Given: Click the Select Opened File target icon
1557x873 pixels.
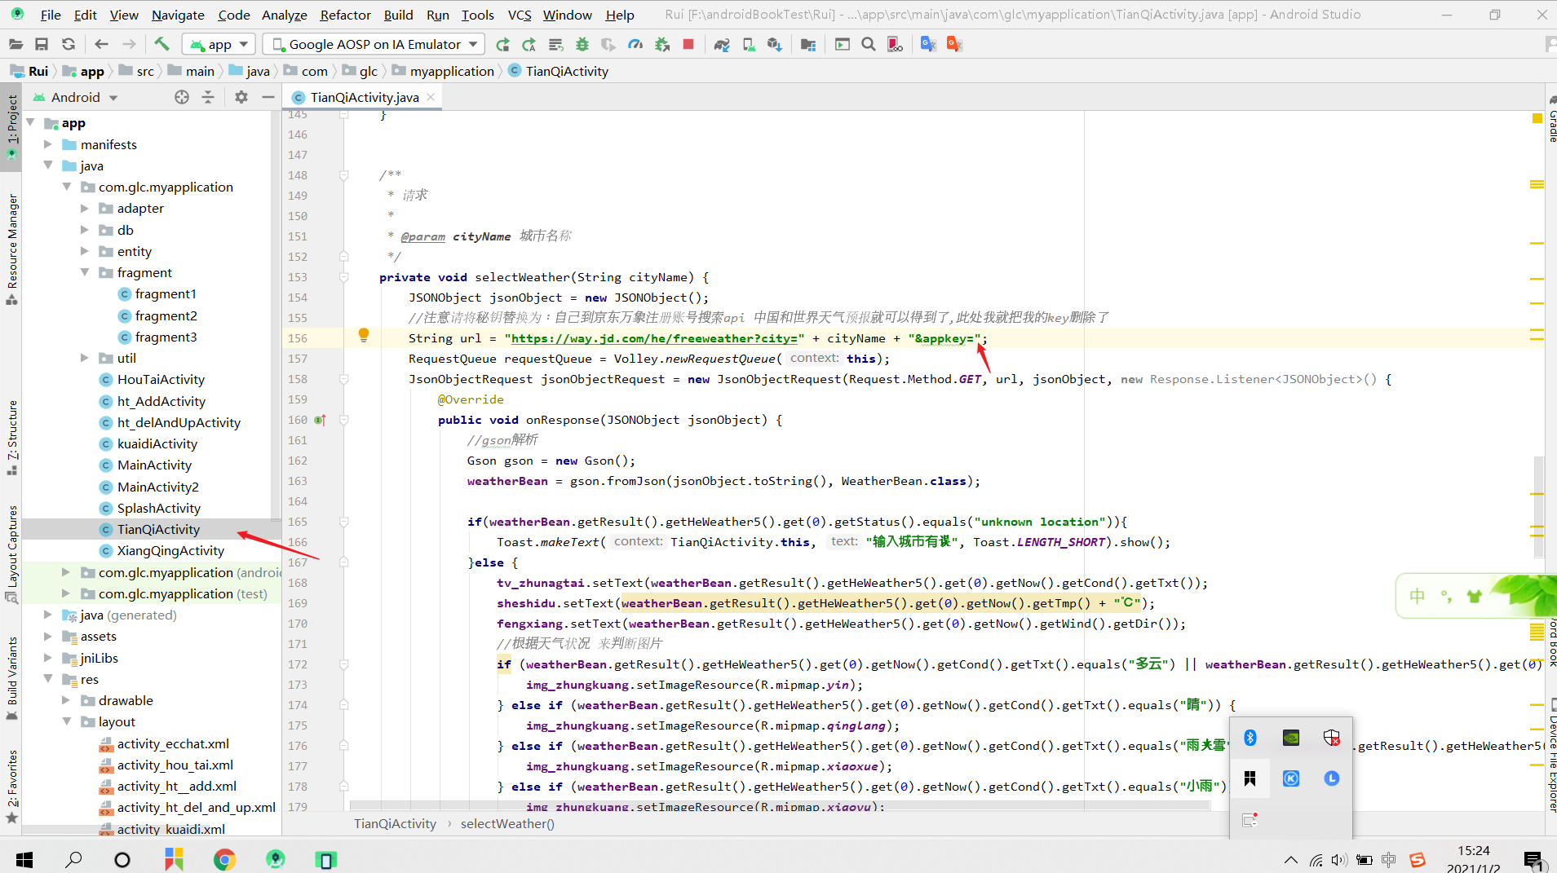Looking at the screenshot, I should (x=182, y=97).
